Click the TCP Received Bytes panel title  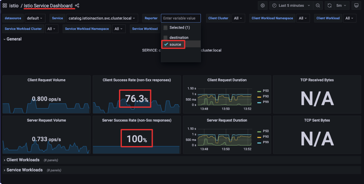click(317, 80)
